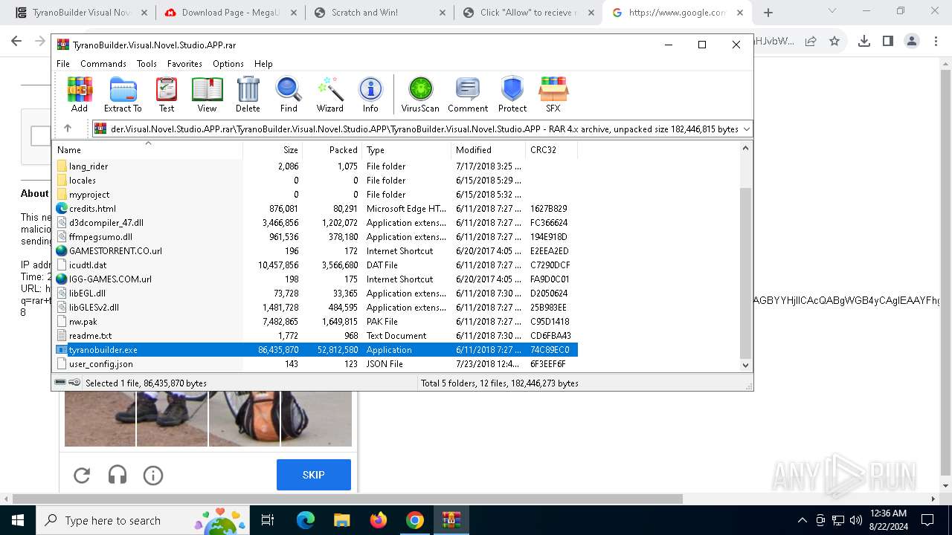This screenshot has width=952, height=535.
Task: Open a new browser tab
Action: coord(768,13)
